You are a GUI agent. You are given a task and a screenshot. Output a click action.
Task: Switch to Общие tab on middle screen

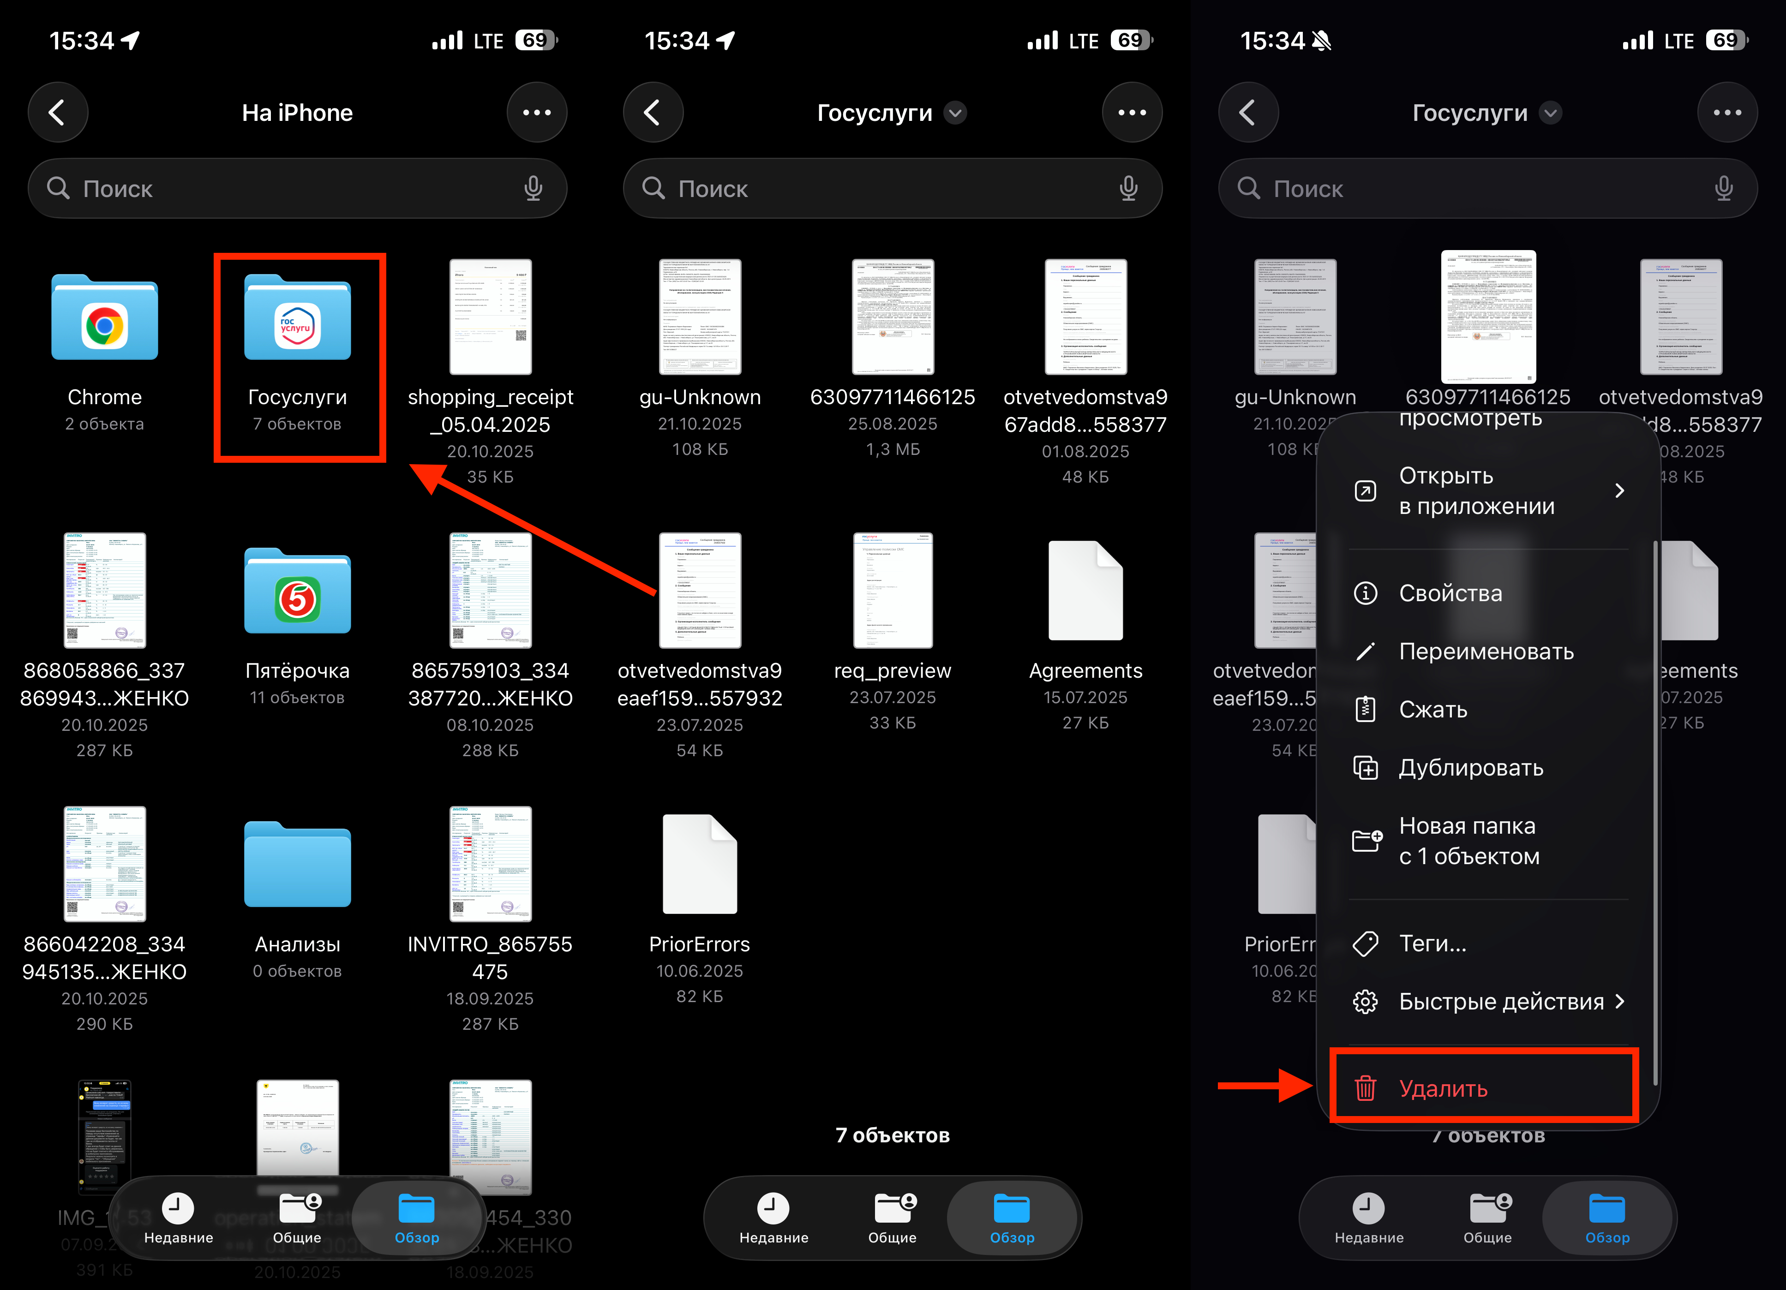[x=892, y=1218]
